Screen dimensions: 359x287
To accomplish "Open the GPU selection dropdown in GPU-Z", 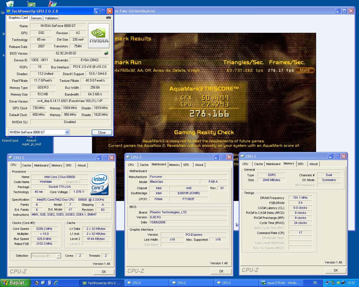I will click(67, 132).
